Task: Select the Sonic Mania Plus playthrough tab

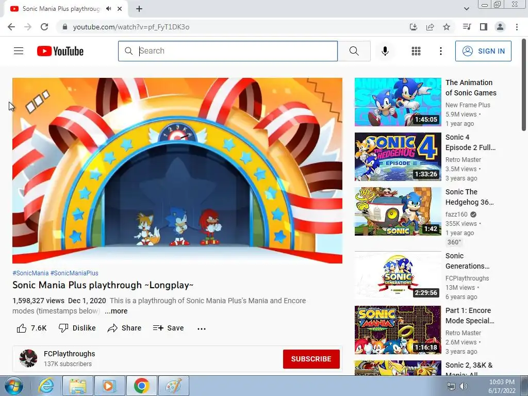Action: 61,9
